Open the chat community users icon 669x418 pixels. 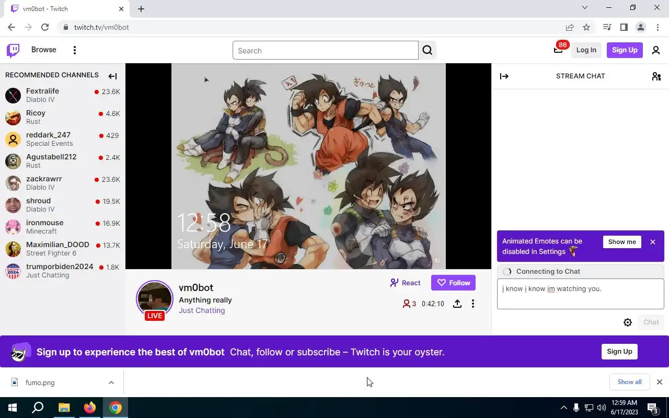tap(656, 76)
